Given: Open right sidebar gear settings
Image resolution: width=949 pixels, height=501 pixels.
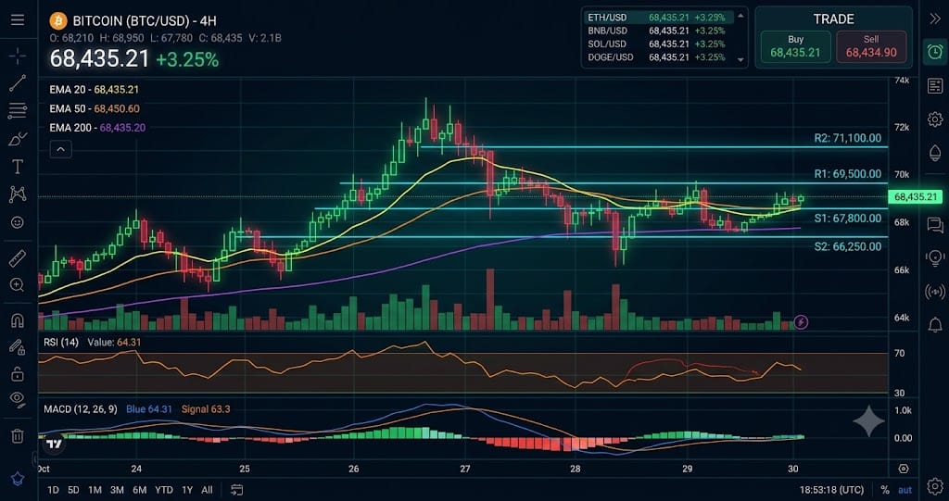Looking at the screenshot, I should (934, 119).
